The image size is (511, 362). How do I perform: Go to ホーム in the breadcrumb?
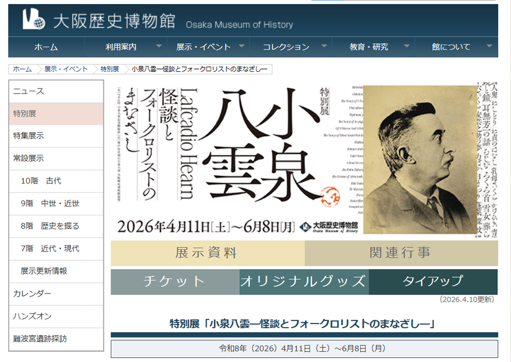pos(22,69)
